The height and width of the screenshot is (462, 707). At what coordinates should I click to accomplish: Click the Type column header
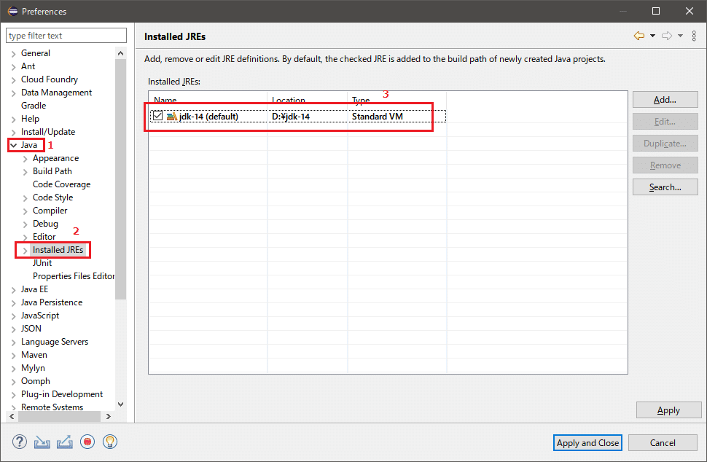pos(397,100)
